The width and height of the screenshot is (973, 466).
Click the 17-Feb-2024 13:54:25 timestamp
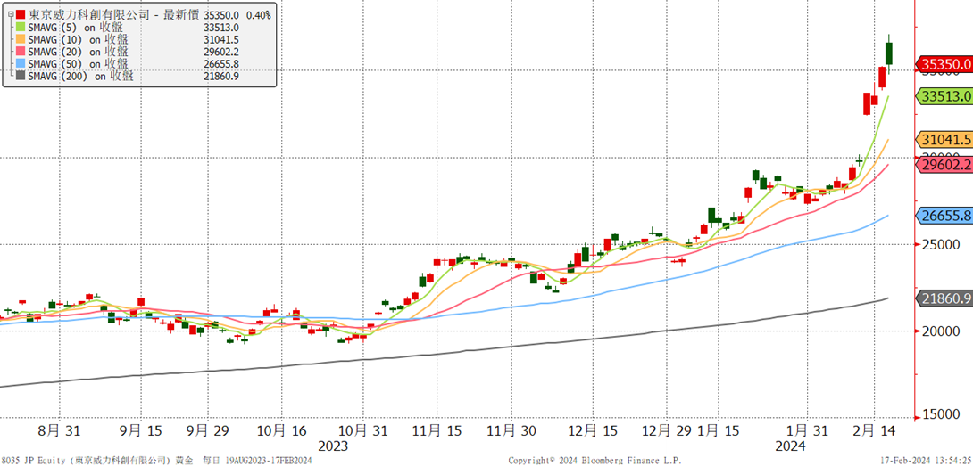click(x=927, y=461)
